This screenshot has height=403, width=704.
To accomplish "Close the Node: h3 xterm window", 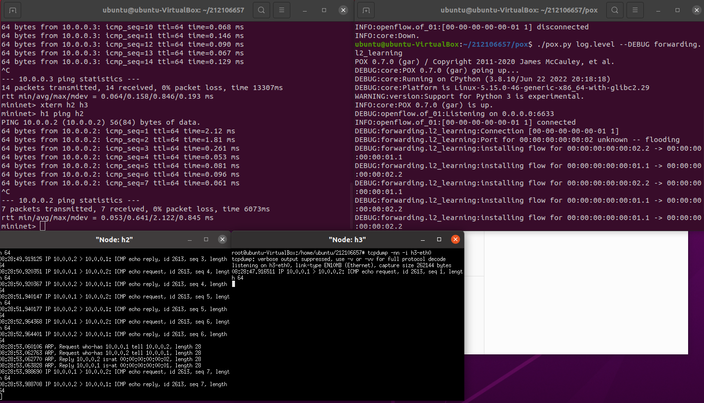I will point(455,239).
